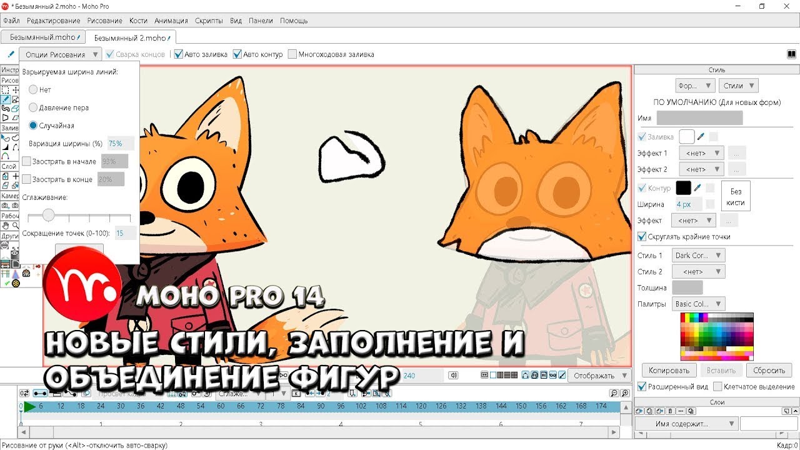Click the 'Копировать' button
Viewport: 800px width, 450px height.
(x=669, y=370)
